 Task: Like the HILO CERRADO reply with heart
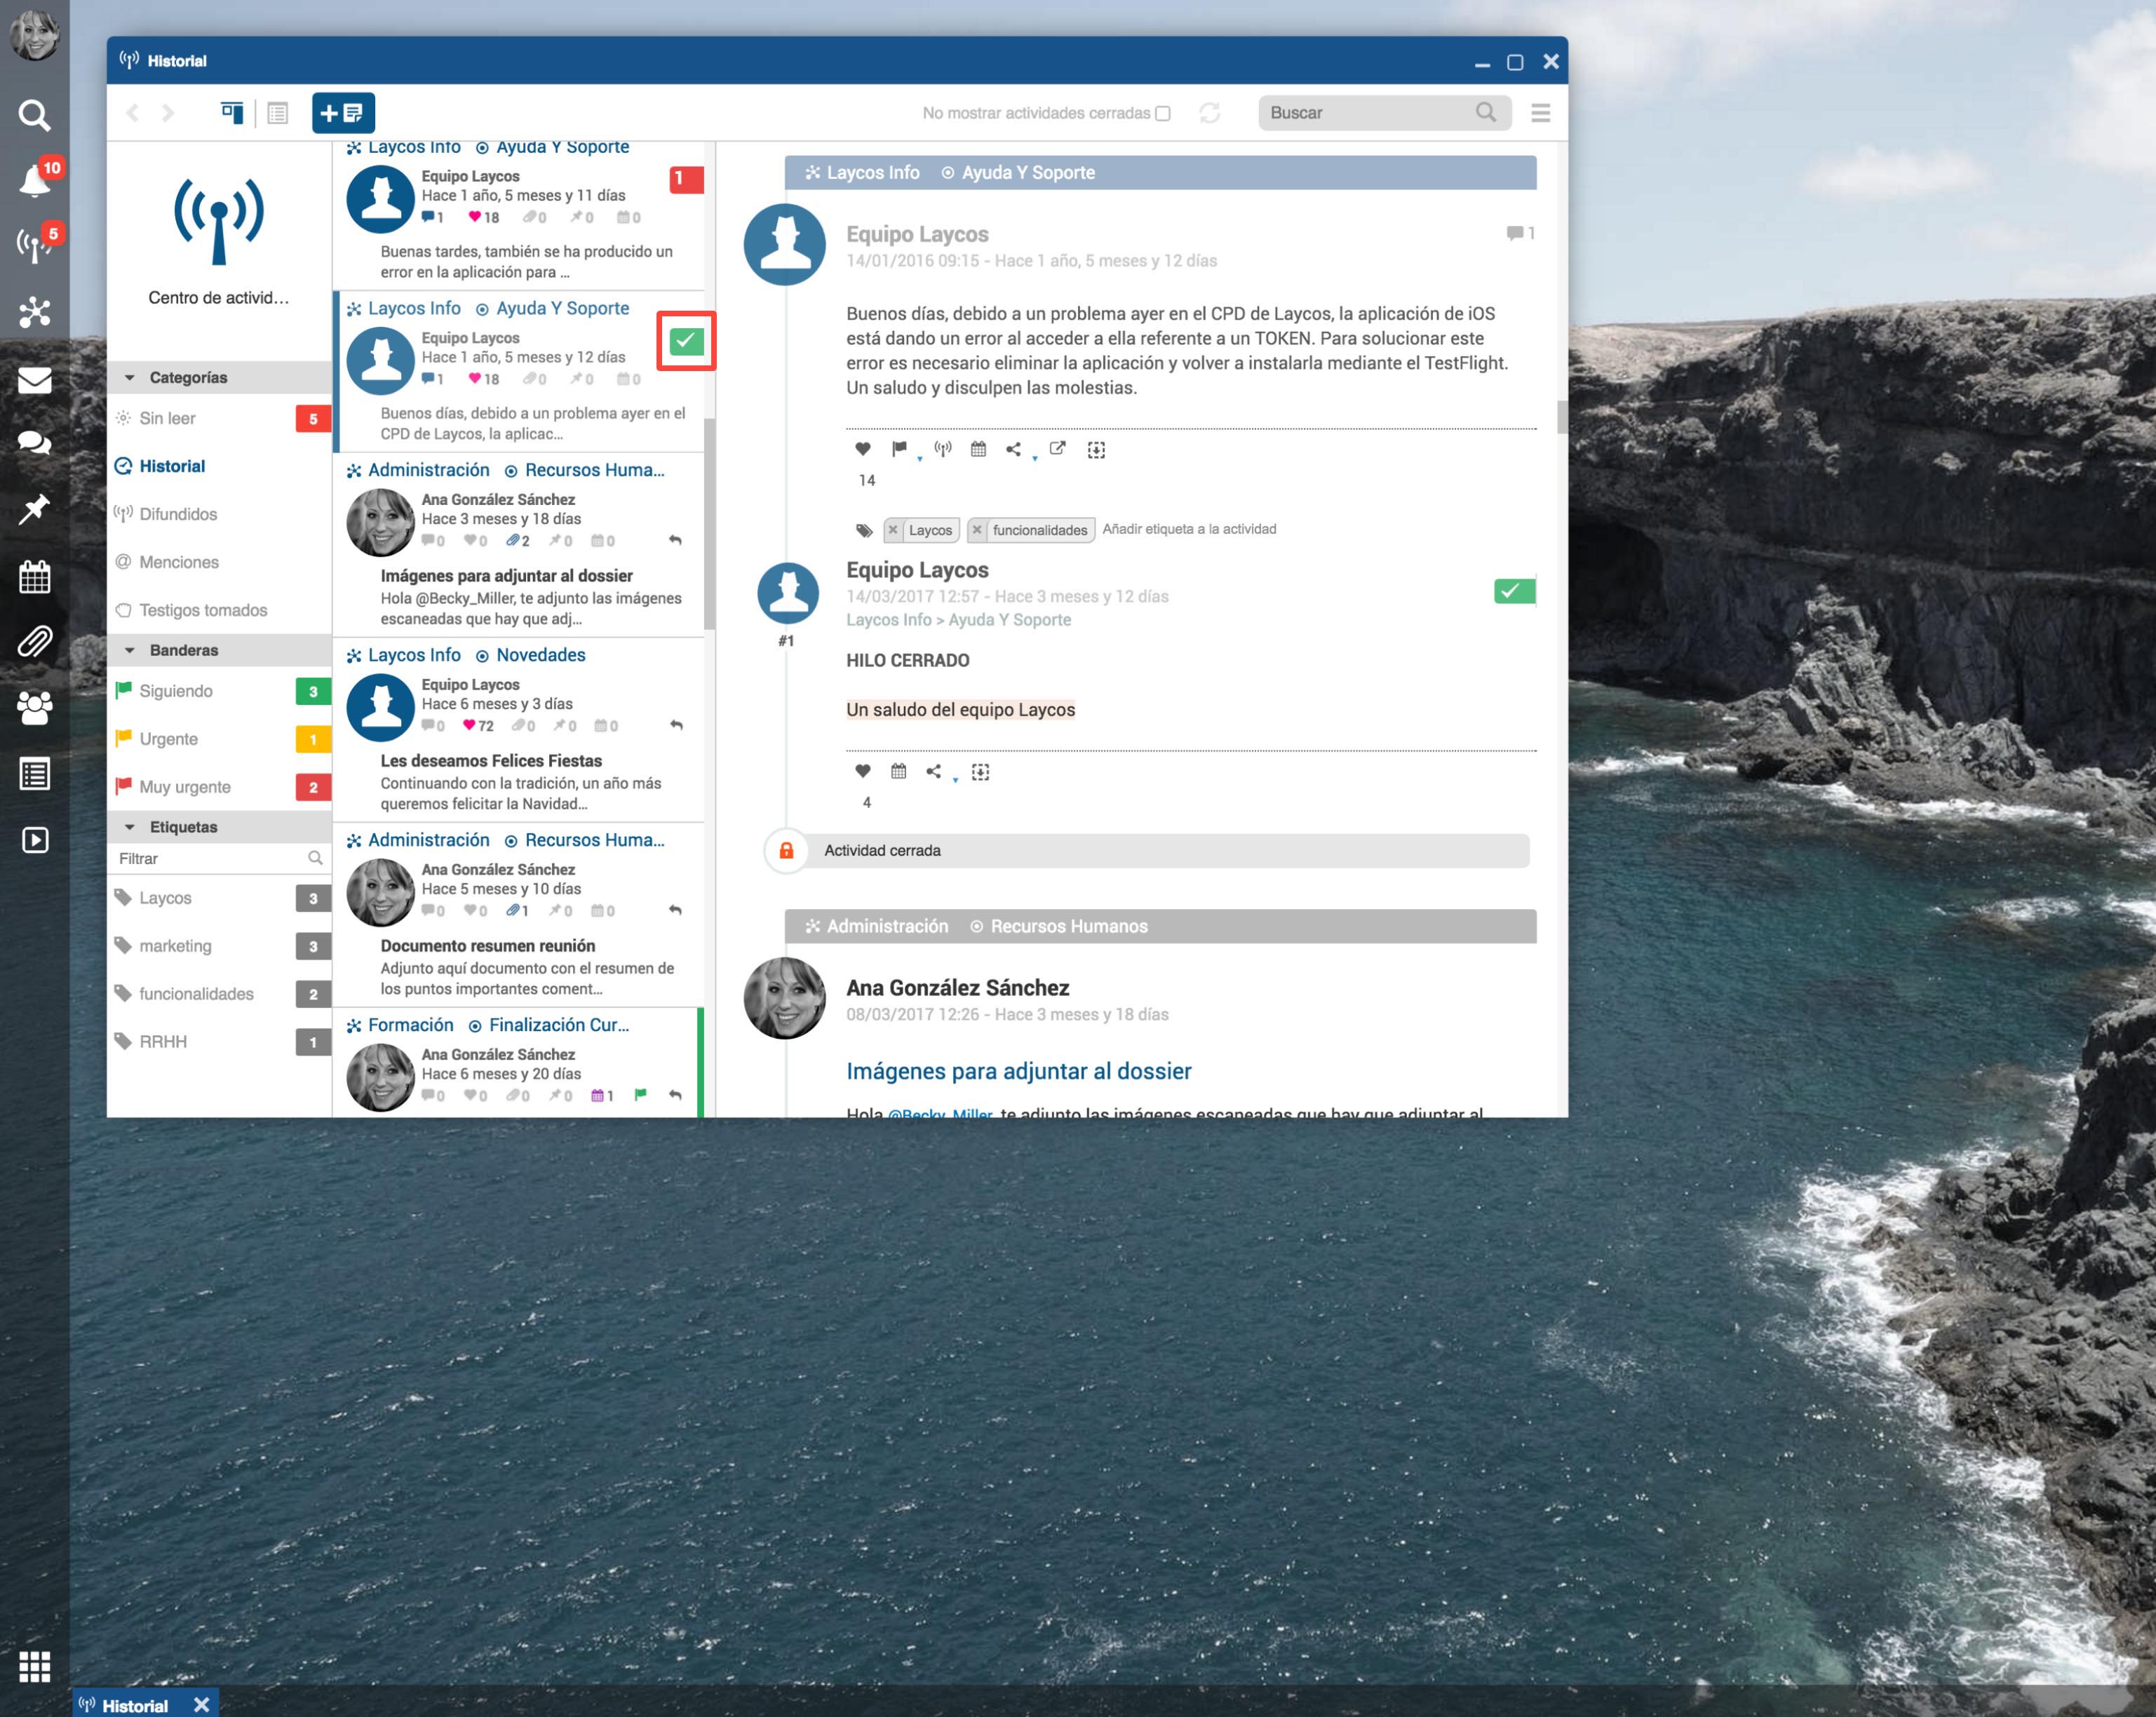click(863, 771)
